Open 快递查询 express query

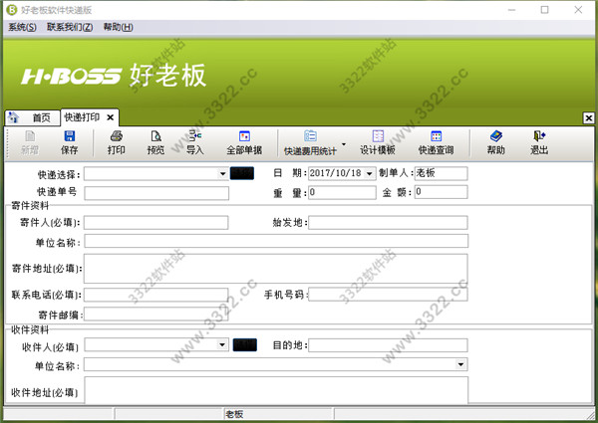coord(436,142)
